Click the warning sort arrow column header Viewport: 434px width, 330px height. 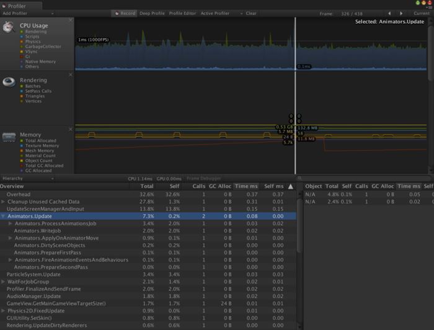(291, 186)
